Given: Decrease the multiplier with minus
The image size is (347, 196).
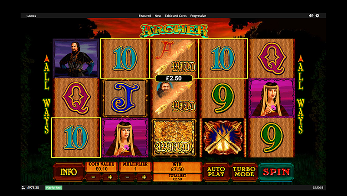Looking at the screenshot, I should 127,177.
